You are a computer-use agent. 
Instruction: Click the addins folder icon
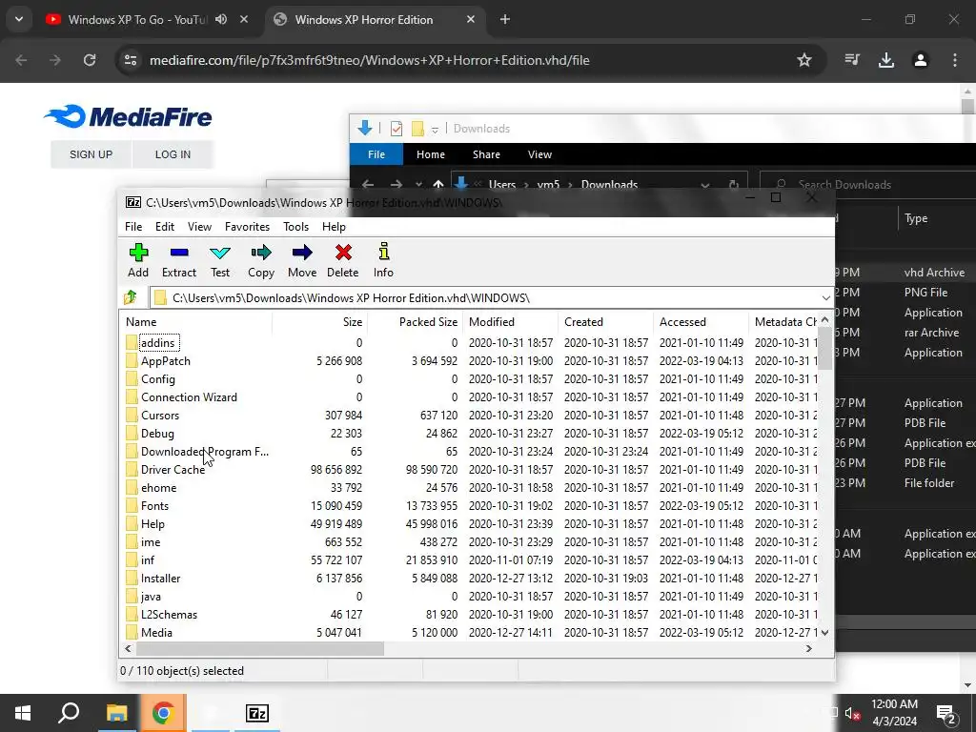(132, 342)
